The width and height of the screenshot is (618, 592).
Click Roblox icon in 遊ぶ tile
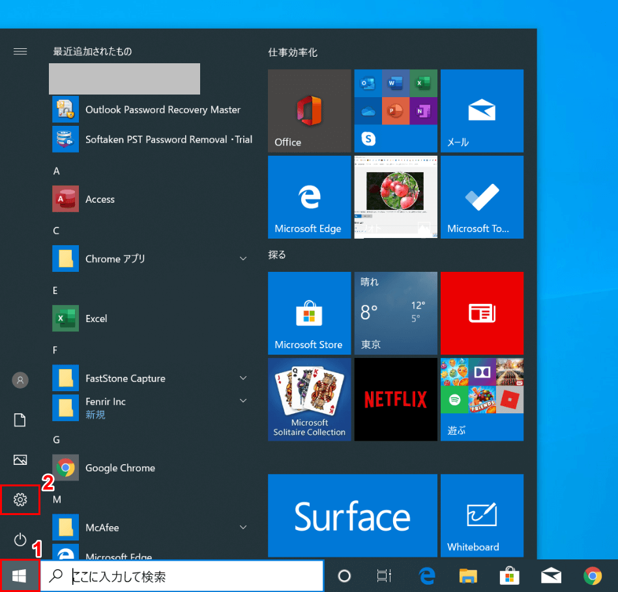coord(510,400)
